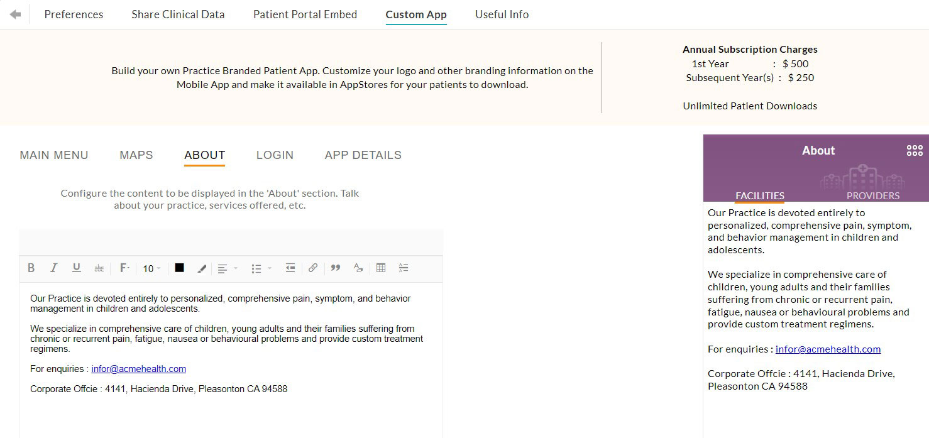
Task: Insert a block quote
Action: coord(336,268)
